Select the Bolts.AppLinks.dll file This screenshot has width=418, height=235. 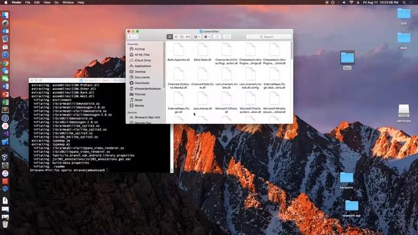178,52
